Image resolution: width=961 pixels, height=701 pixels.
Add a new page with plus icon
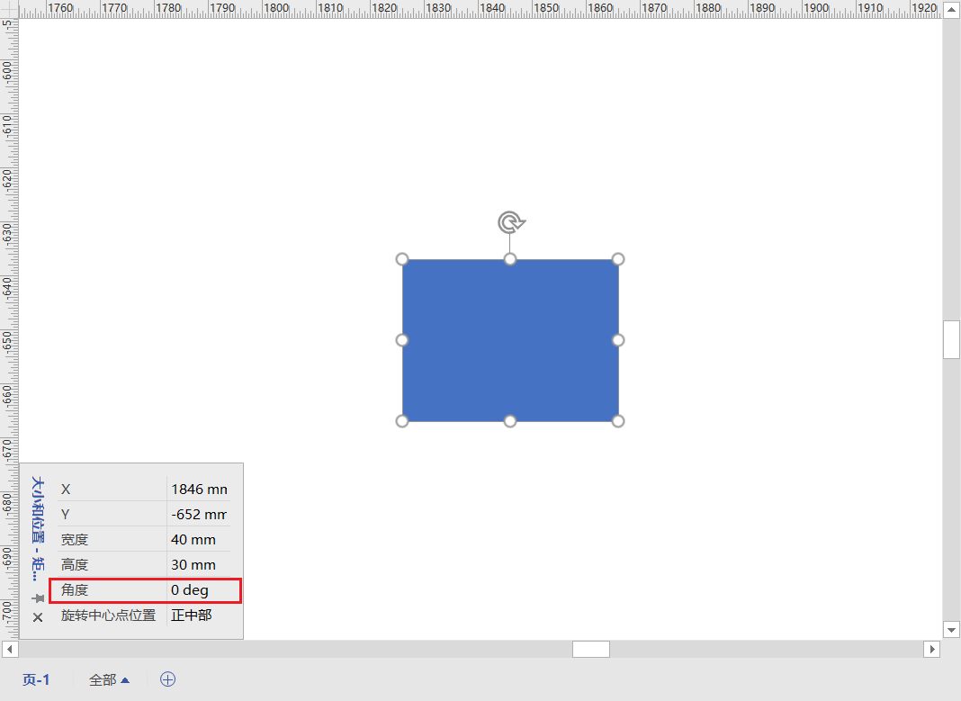pyautogui.click(x=168, y=679)
